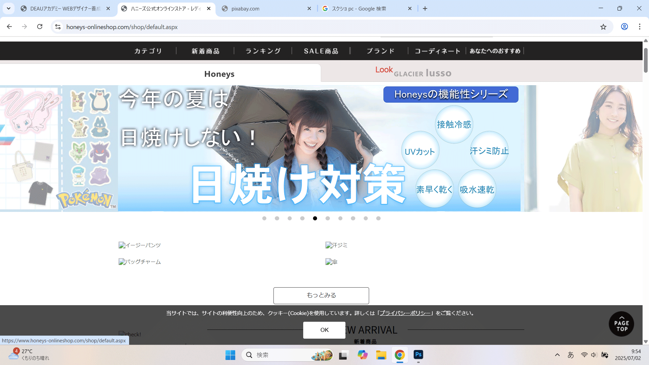Screen dimensions: 649x365
Task: Click the もっとみる button
Action: coord(321,295)
